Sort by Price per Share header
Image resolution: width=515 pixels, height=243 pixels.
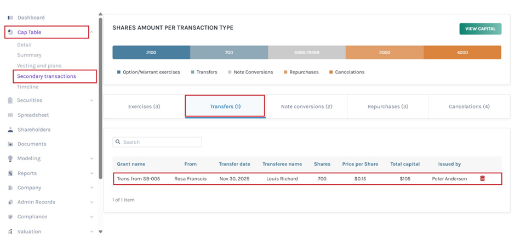point(360,164)
